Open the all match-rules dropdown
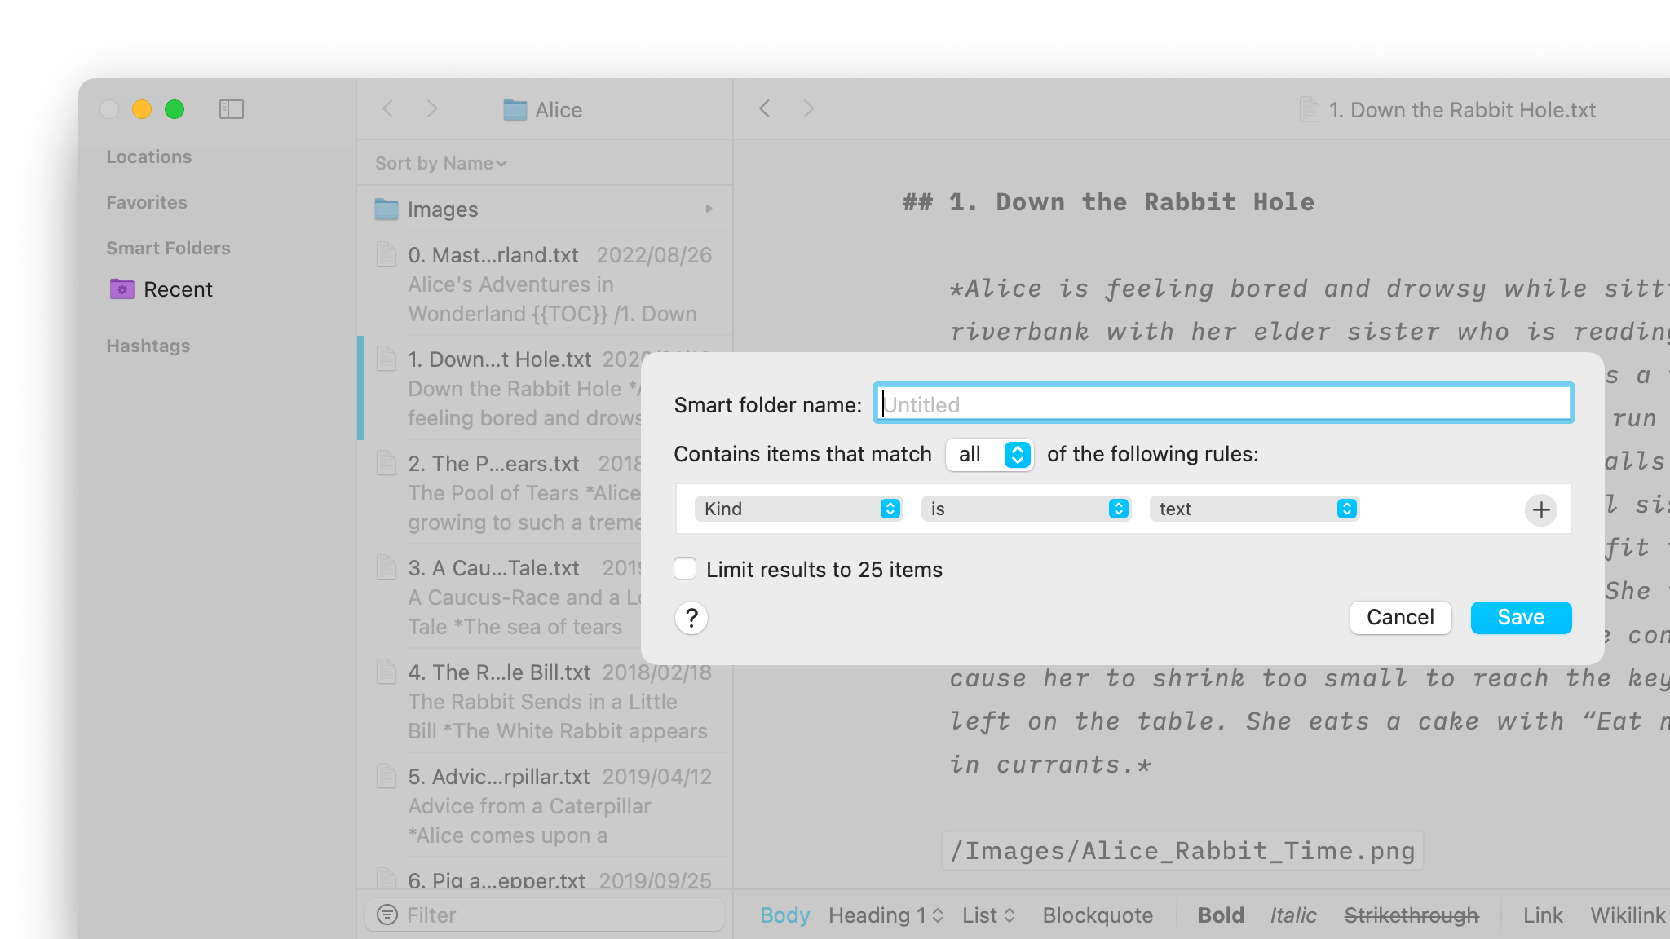Image resolution: width=1670 pixels, height=939 pixels. [988, 454]
